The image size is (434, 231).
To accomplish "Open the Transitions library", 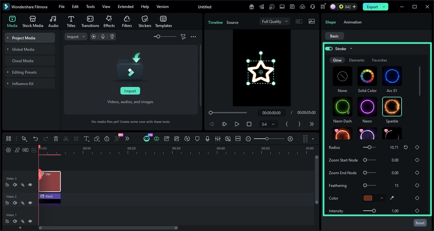I will 90,22.
